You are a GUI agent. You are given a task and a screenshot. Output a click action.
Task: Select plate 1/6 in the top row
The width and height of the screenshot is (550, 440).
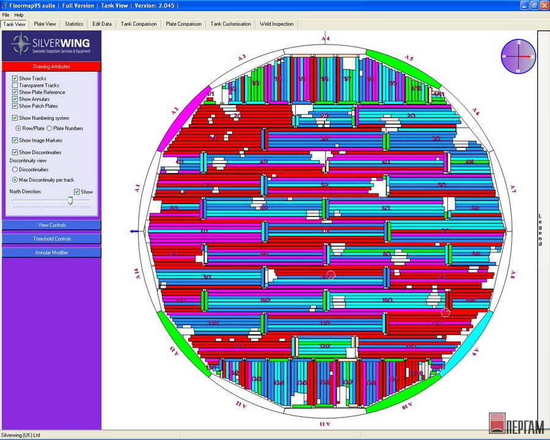click(x=325, y=79)
